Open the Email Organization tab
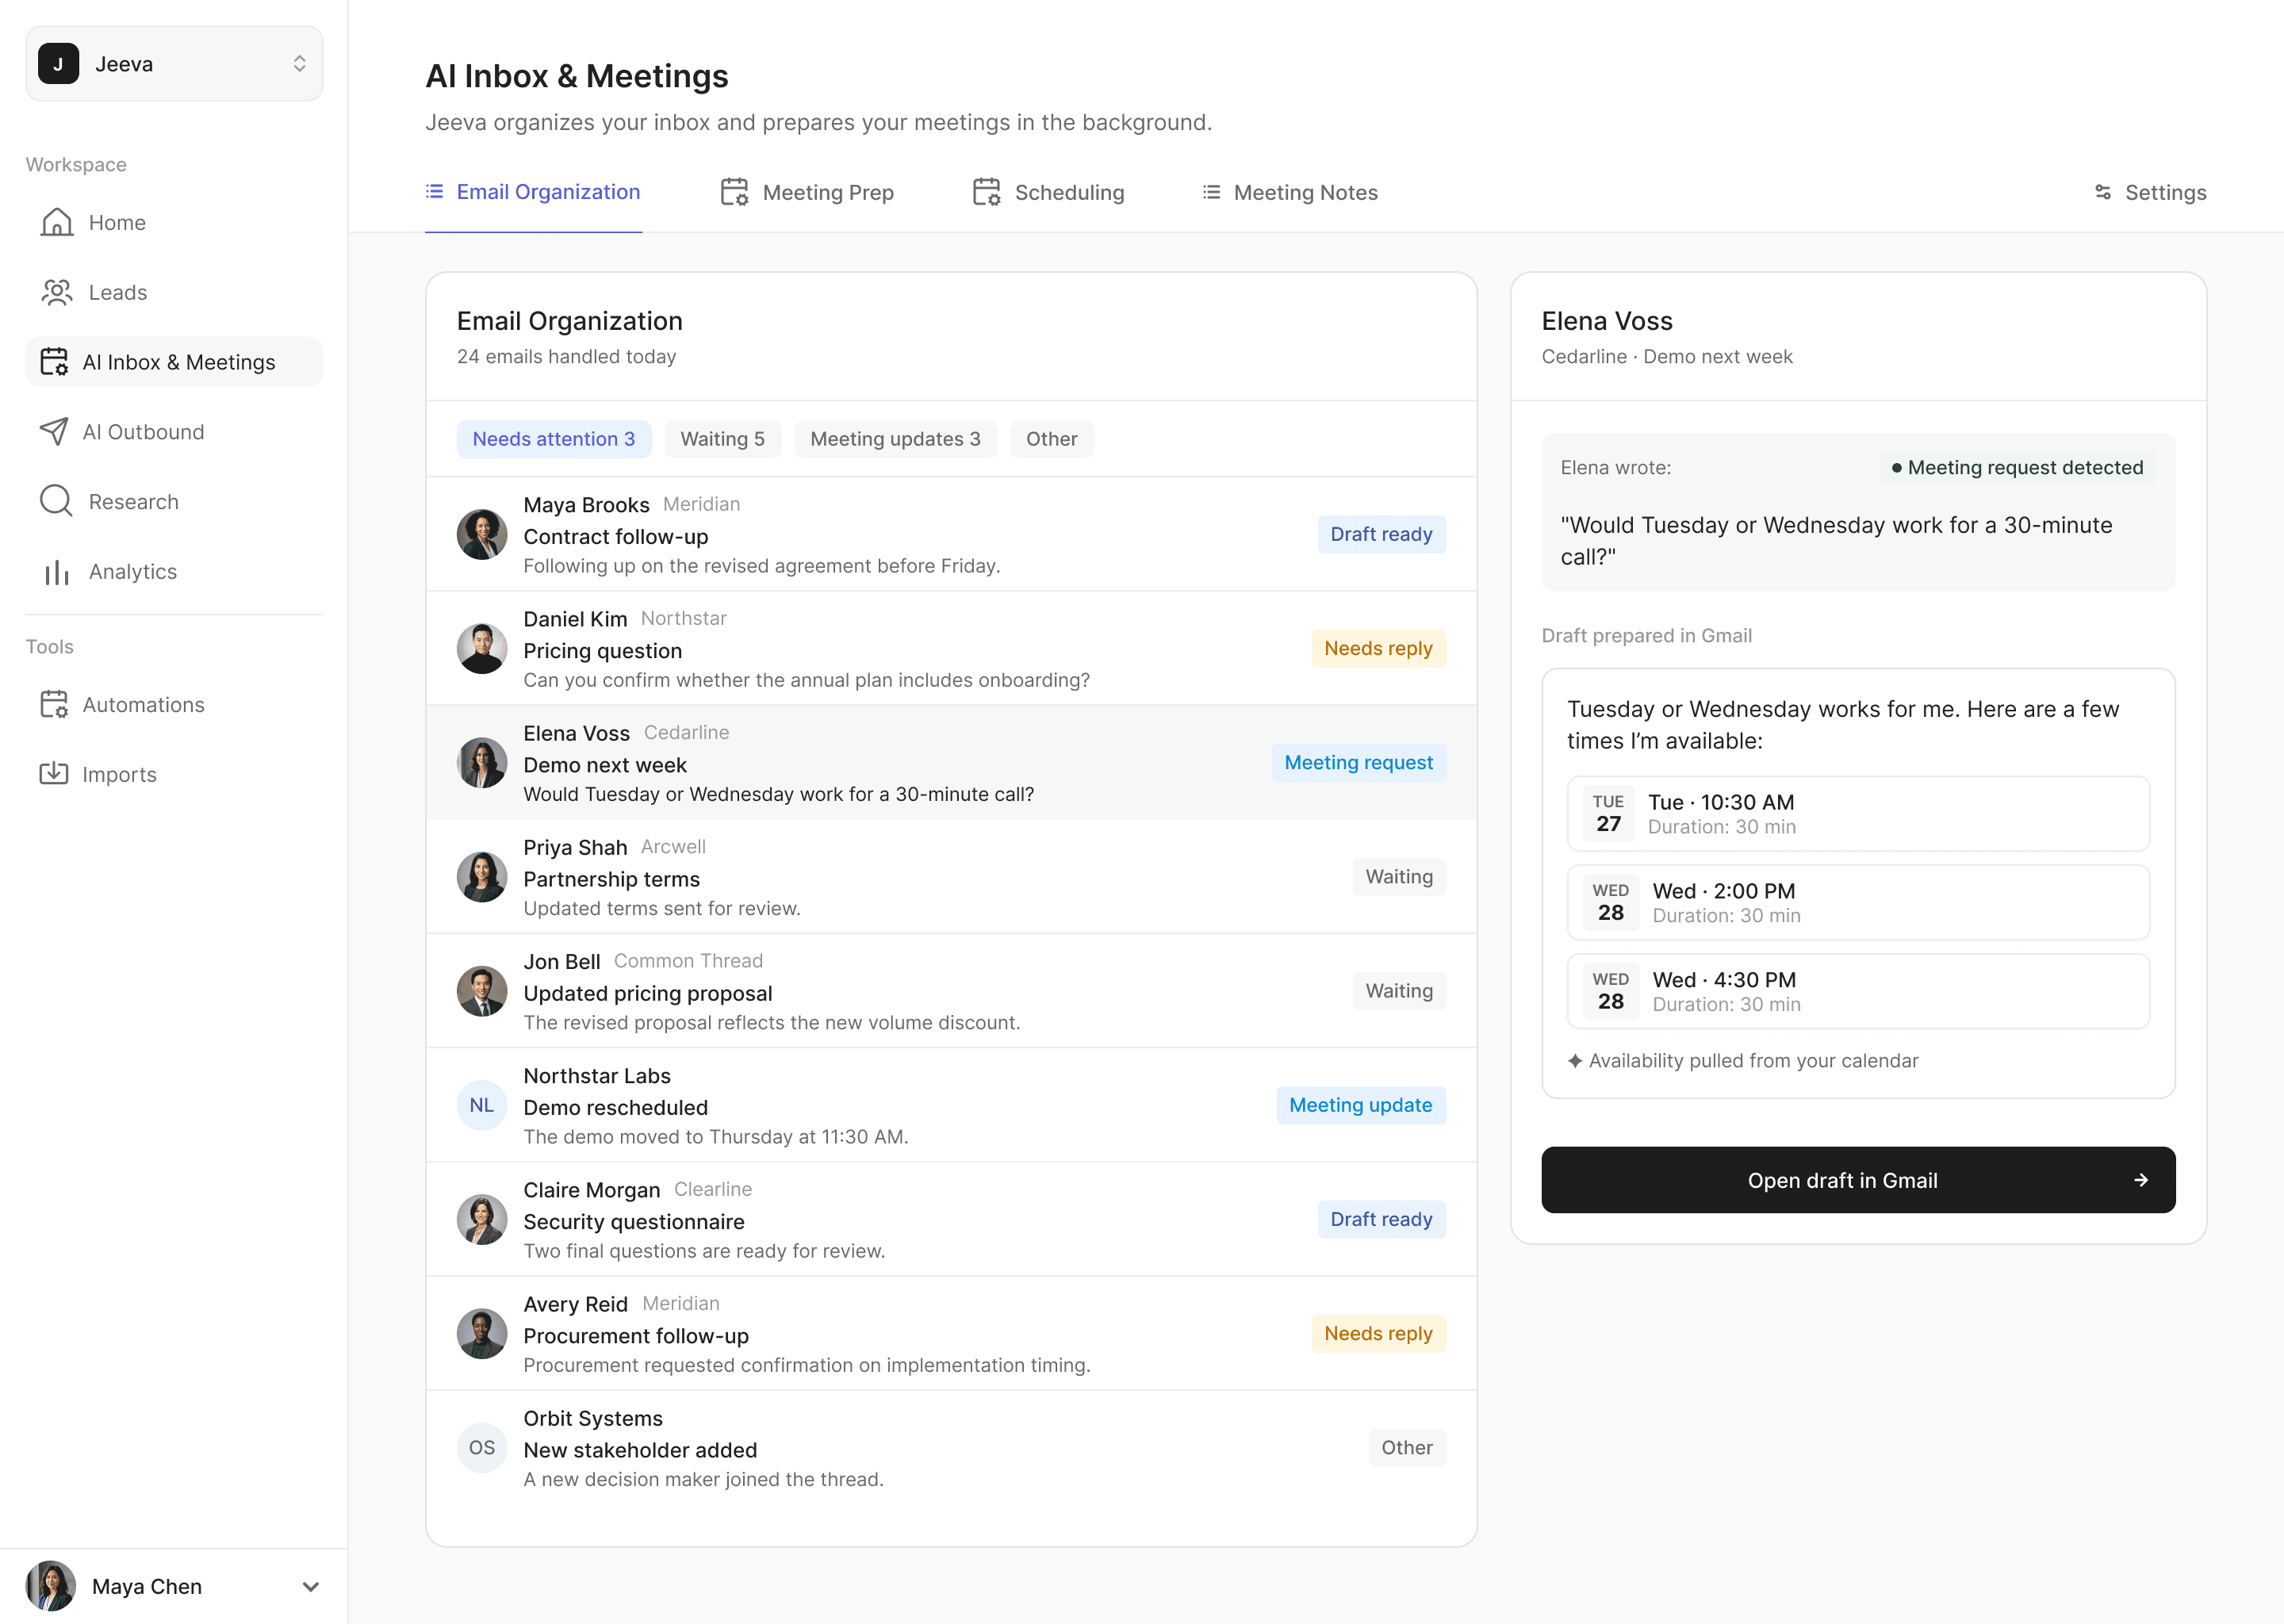The width and height of the screenshot is (2284, 1624). coord(533,192)
